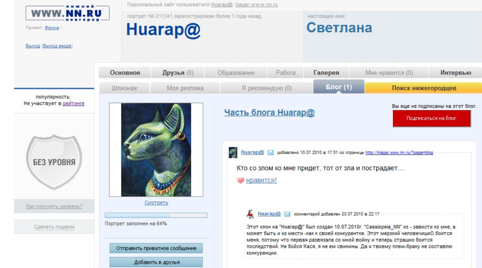Click the WWW.NN.RU site logo

coord(67,13)
